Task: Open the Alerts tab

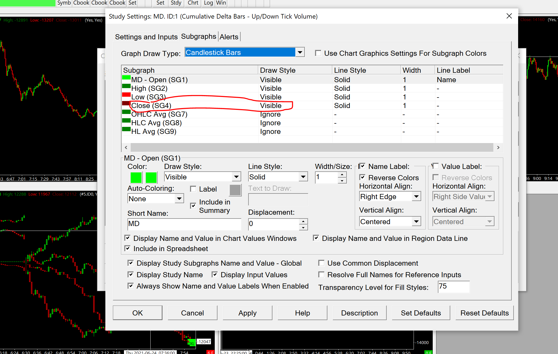Action: (229, 37)
